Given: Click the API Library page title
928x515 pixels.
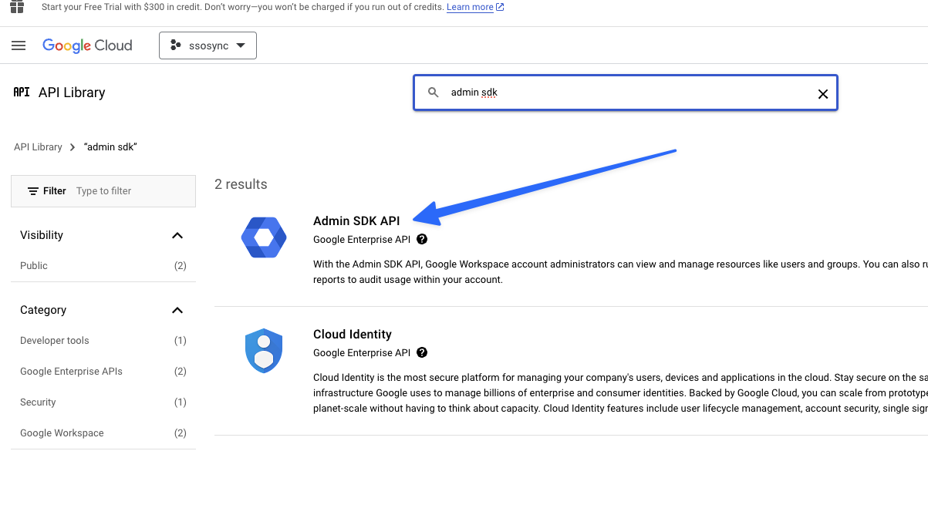Looking at the screenshot, I should tap(72, 93).
